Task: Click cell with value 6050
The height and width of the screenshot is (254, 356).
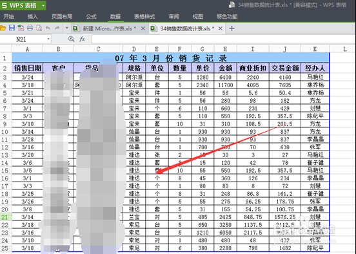Action: click(225, 233)
